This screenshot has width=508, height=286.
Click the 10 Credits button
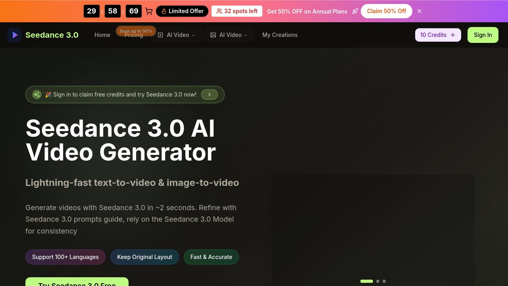click(438, 35)
